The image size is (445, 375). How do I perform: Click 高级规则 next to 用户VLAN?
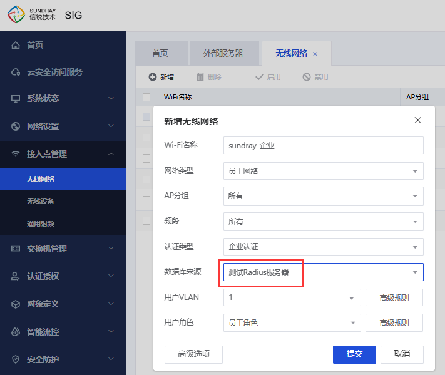394,297
